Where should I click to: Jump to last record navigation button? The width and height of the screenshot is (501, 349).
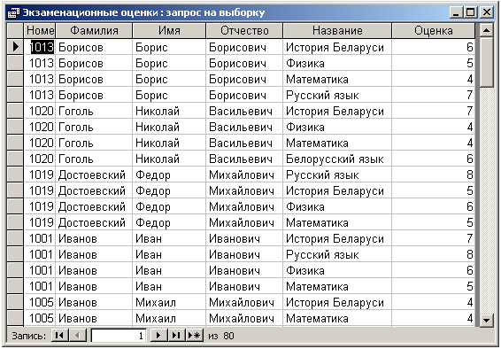tap(176, 336)
